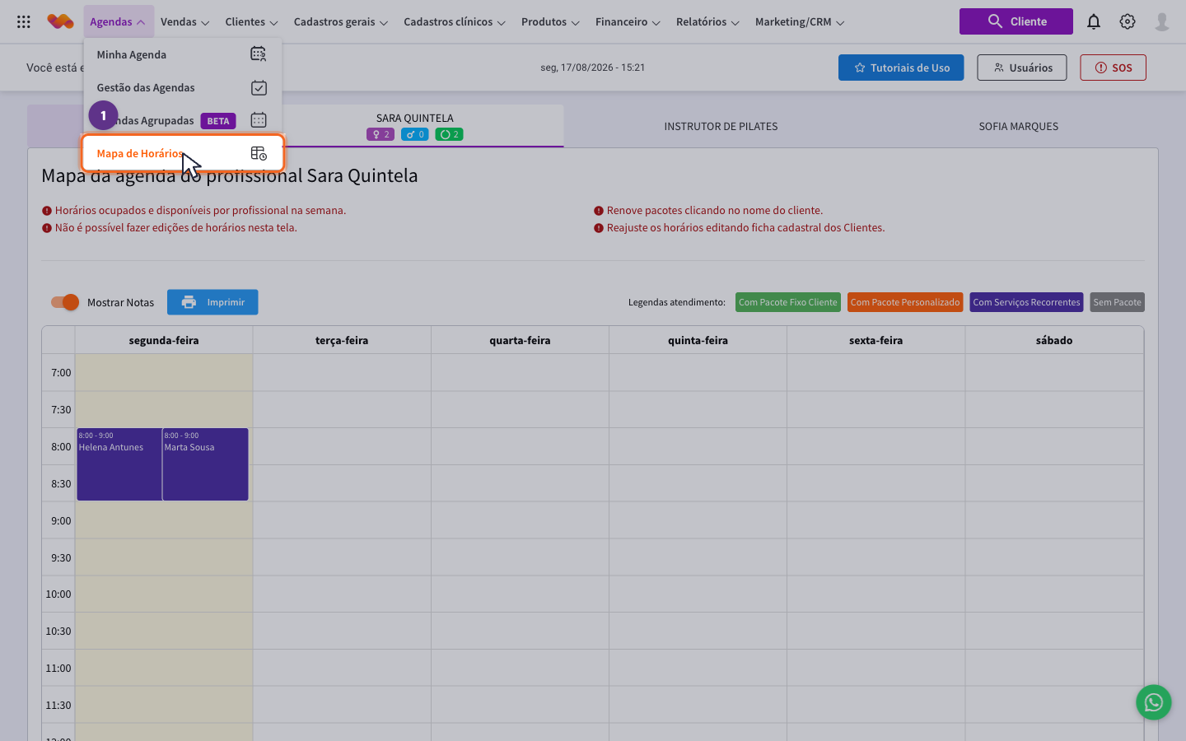
Task: Open the settings gear icon
Action: (x=1128, y=22)
